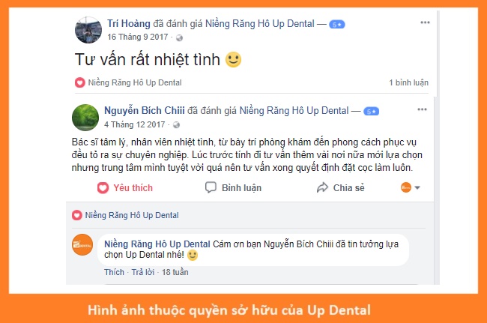The height and width of the screenshot is (323, 487).
Task: Click the Bình luận comment button
Action: (x=234, y=187)
